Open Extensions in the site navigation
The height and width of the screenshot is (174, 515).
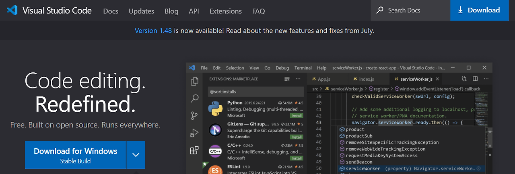tap(226, 11)
